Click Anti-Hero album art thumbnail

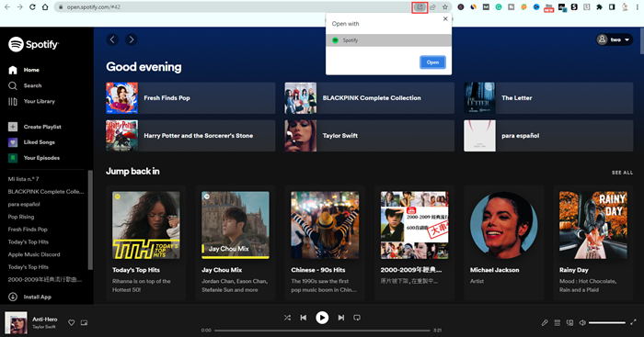16,322
